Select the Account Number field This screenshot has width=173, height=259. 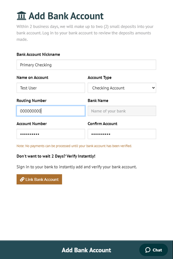pos(51,134)
